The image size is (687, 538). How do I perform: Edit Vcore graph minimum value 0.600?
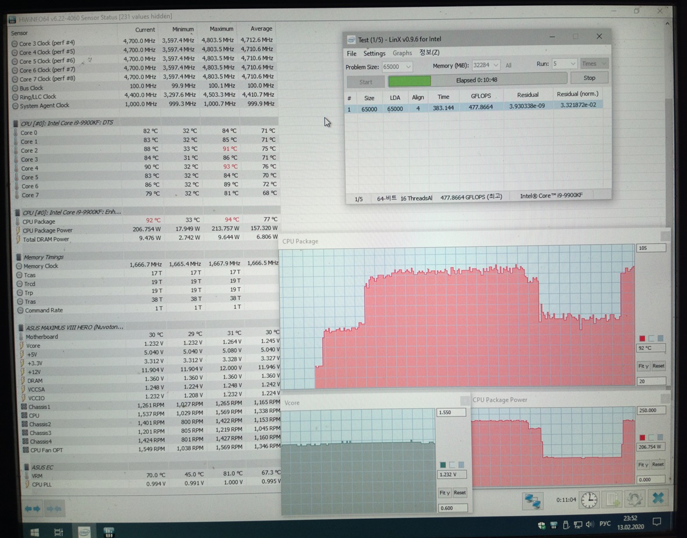point(453,508)
